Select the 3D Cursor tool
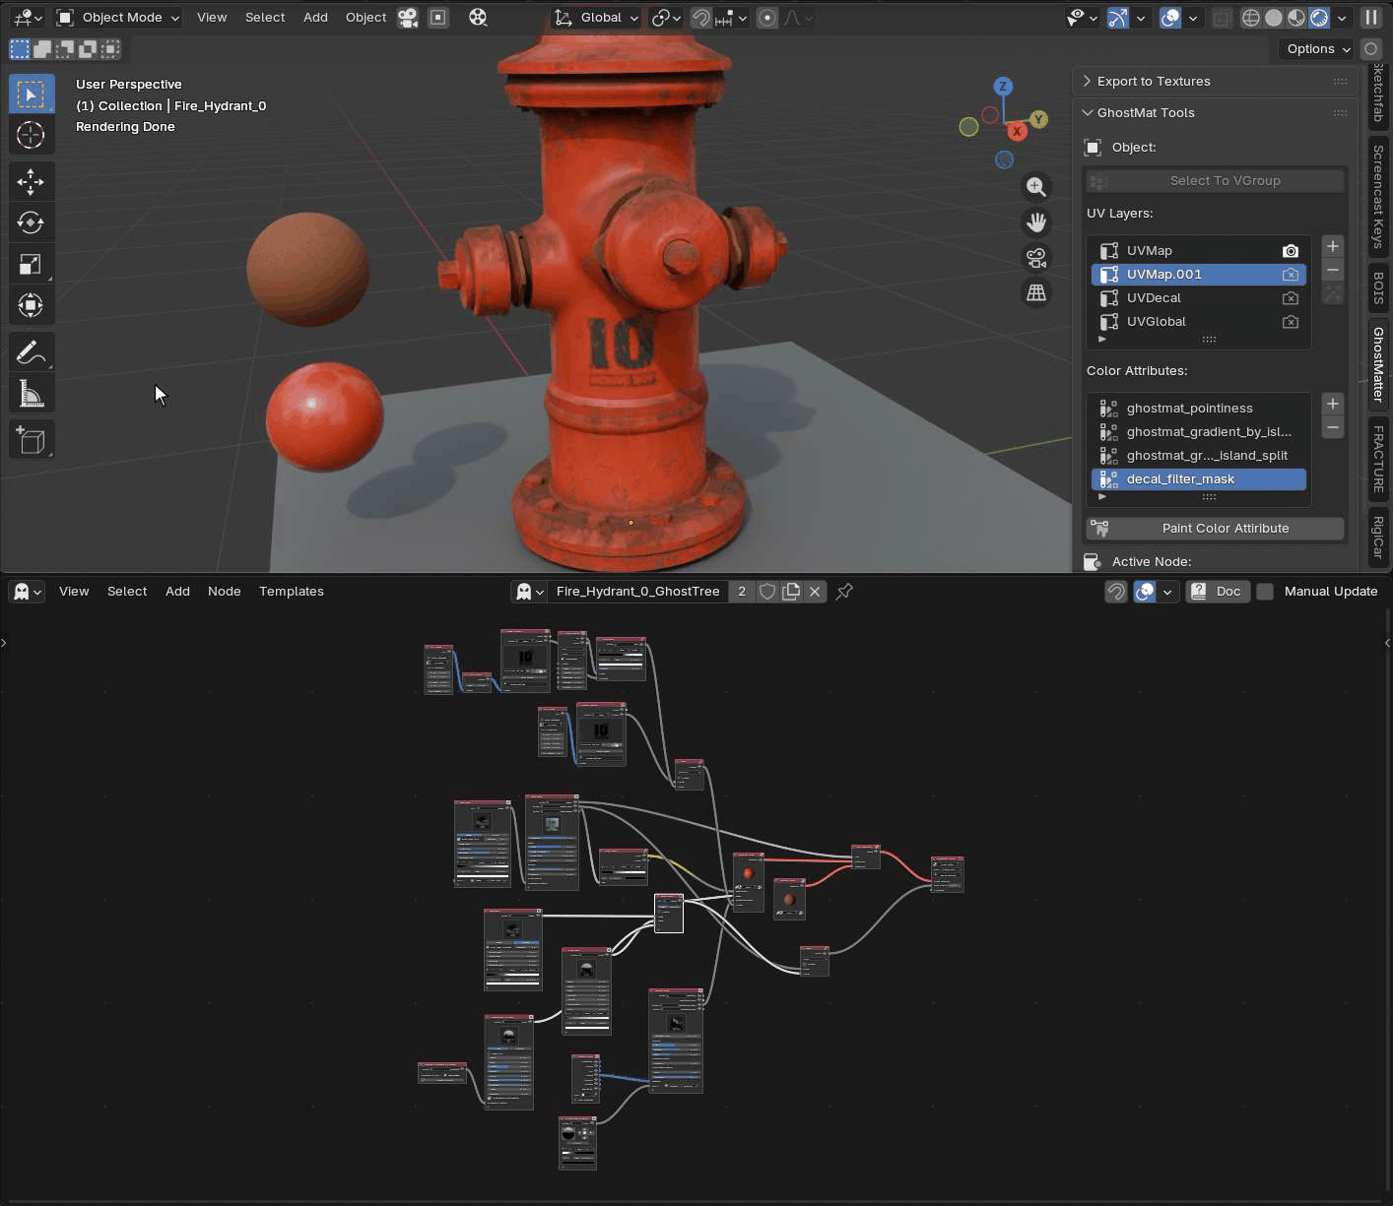1393x1206 pixels. click(31, 135)
